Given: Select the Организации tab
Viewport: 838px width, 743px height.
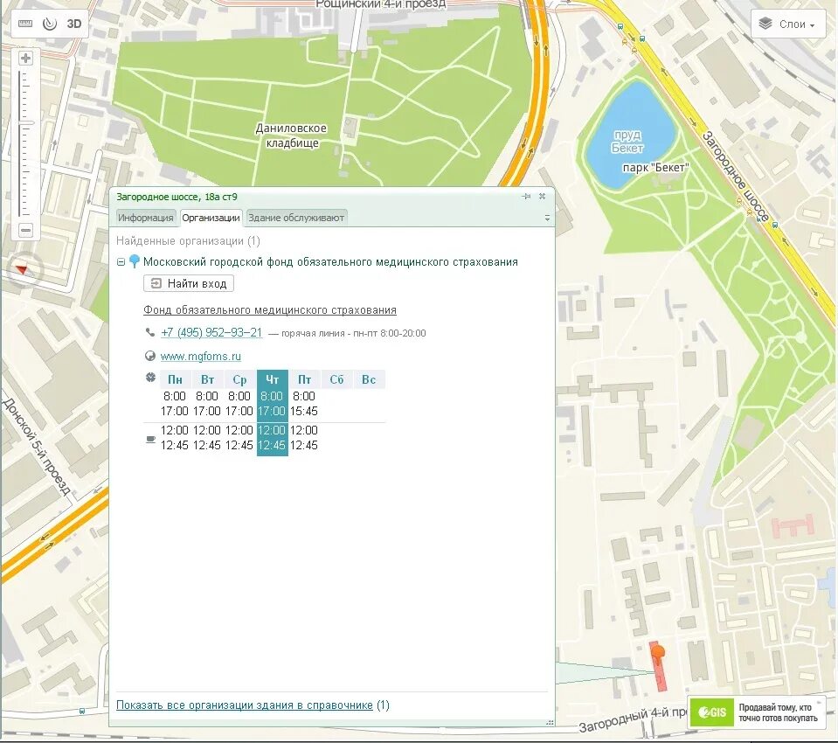Looking at the screenshot, I should click(x=211, y=218).
